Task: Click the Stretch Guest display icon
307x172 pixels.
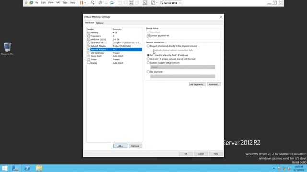Action: 153,3
